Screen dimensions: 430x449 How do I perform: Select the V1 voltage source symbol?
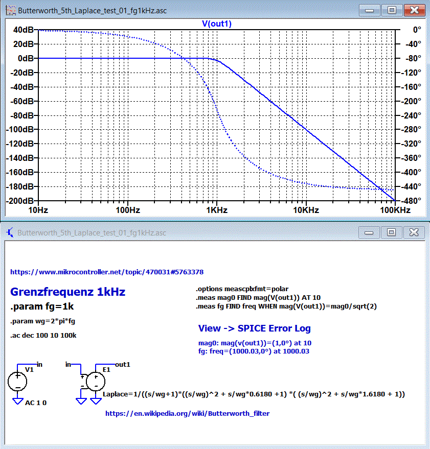pos(17,382)
